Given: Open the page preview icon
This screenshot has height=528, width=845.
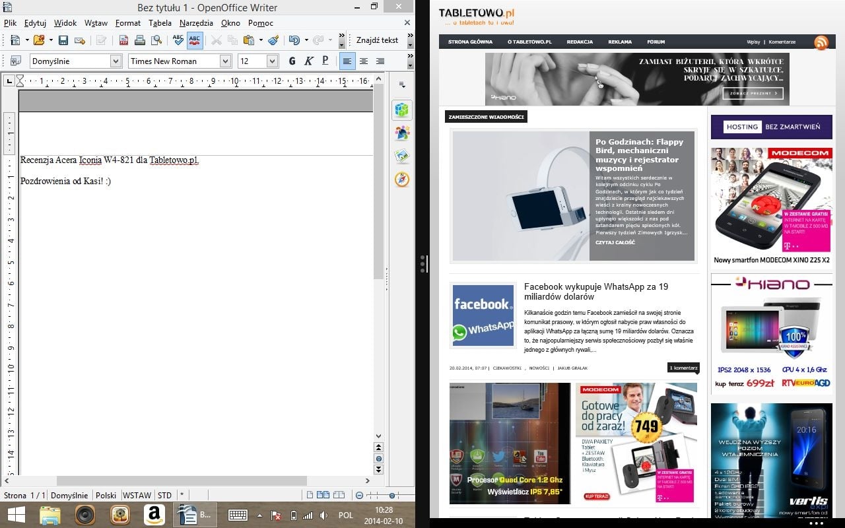Looking at the screenshot, I should point(156,40).
